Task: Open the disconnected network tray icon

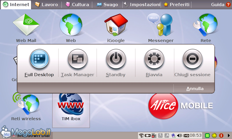Action: (154, 136)
